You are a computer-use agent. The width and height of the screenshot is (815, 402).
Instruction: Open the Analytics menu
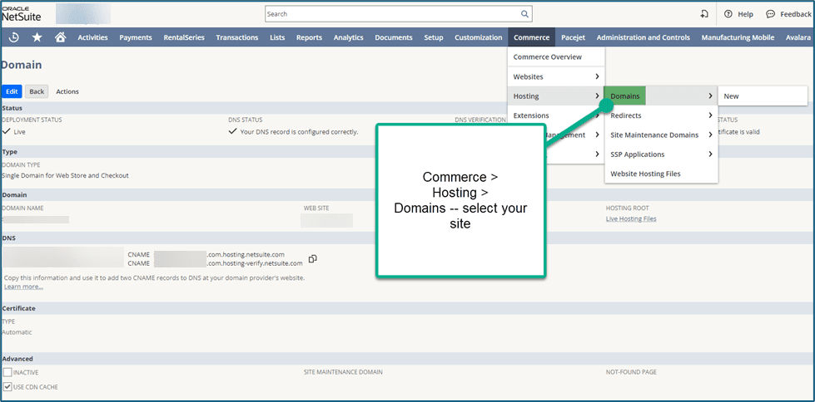pos(348,37)
